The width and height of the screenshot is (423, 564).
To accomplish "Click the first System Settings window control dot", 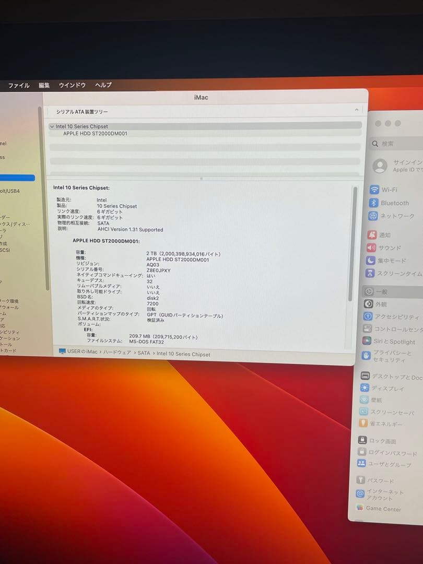I will click(378, 123).
